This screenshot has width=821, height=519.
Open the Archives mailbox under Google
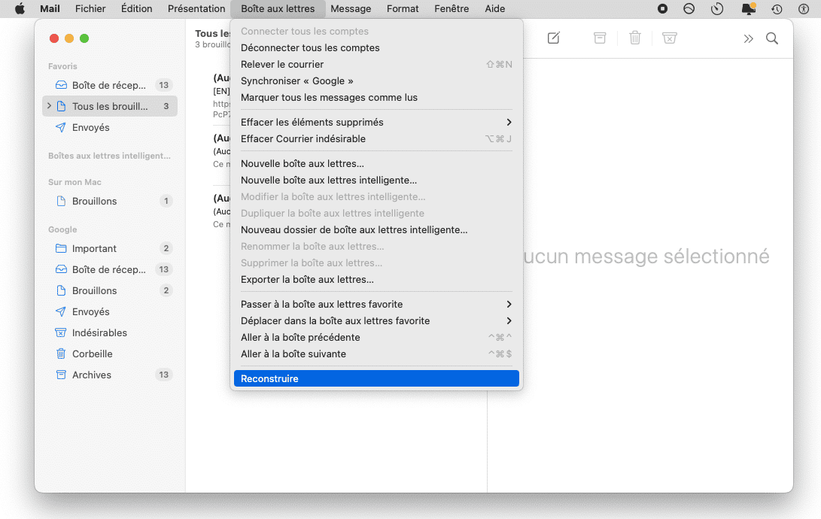click(91, 375)
